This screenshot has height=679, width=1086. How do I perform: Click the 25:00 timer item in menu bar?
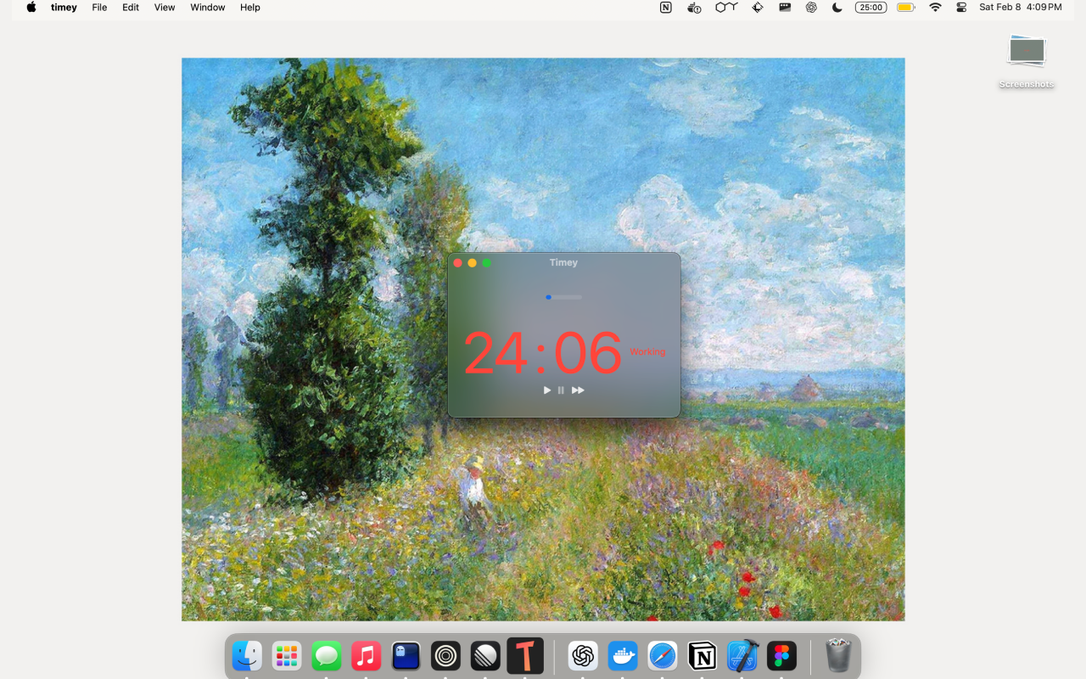(x=870, y=8)
